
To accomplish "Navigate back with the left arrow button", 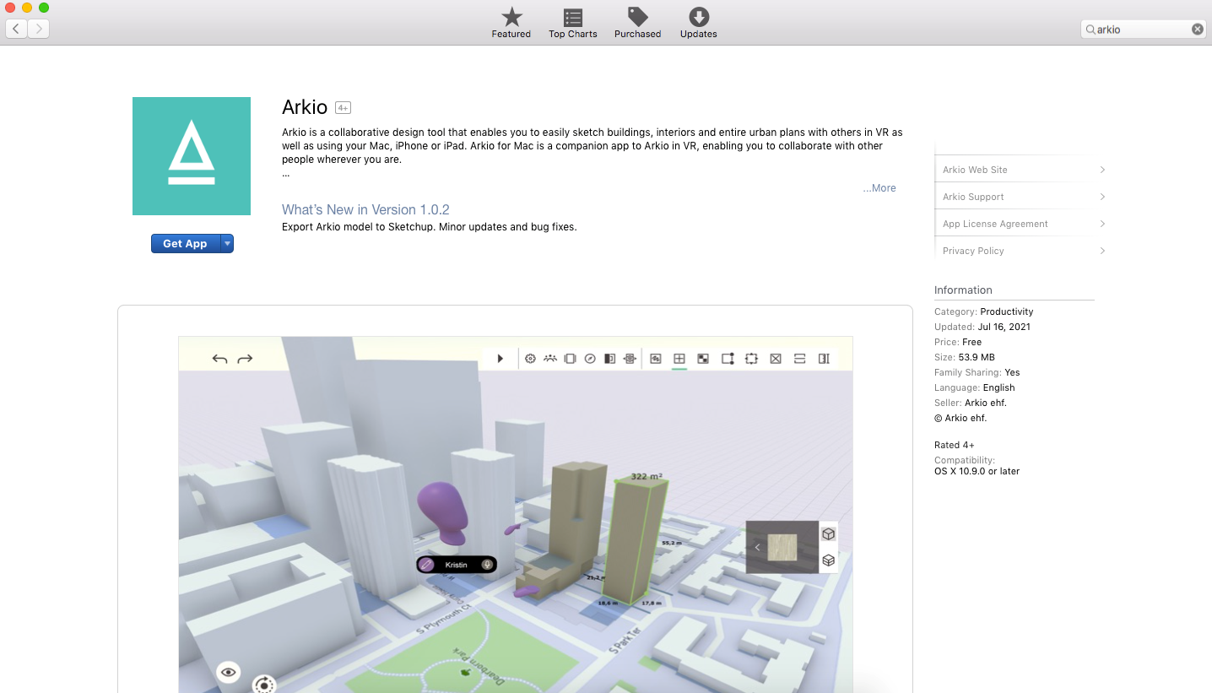I will coord(17,29).
